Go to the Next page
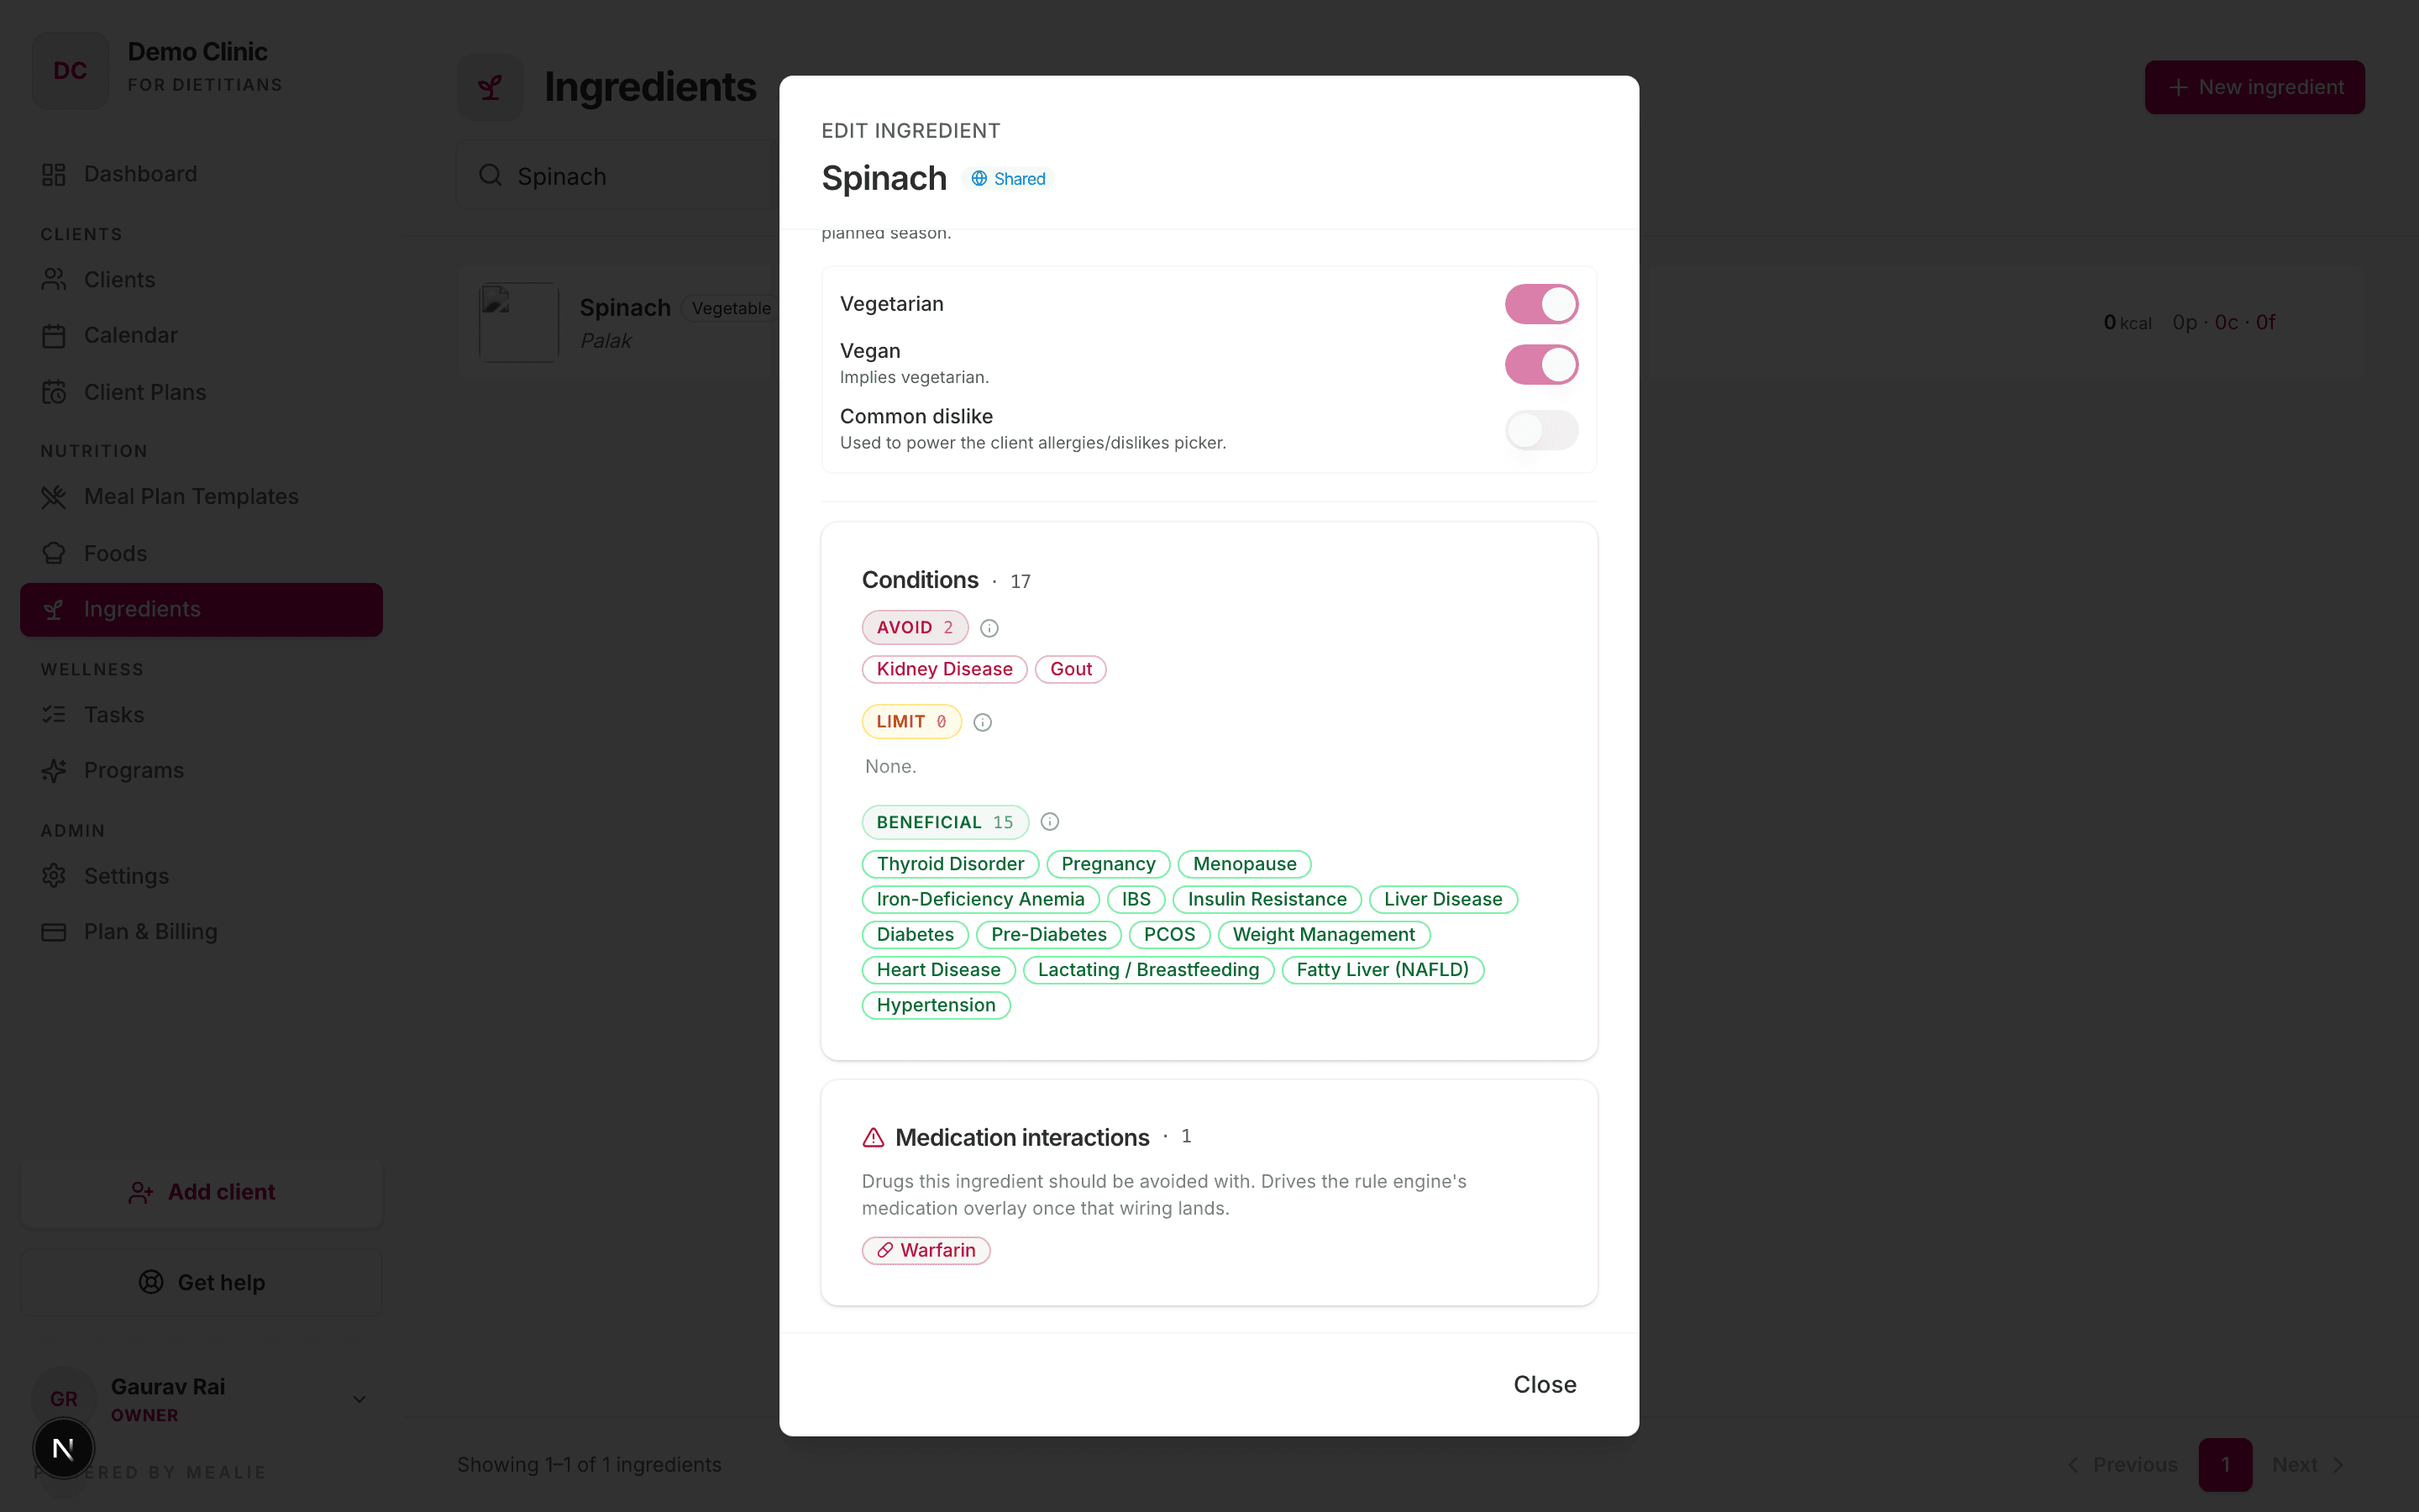2419x1512 pixels. point(2308,1464)
